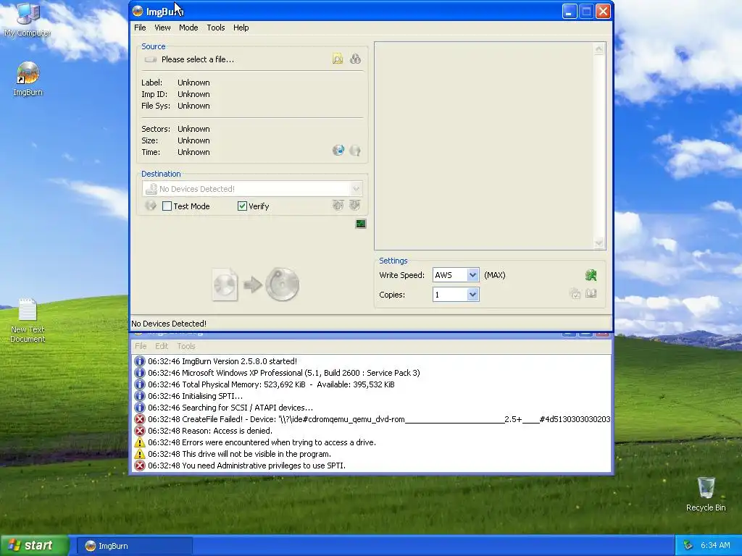Image resolution: width=742 pixels, height=556 pixels.
Task: Open the Edit menu in the log window
Action: [162, 346]
